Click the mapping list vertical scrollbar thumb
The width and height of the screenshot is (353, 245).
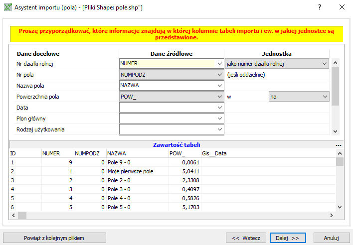pos(335,86)
